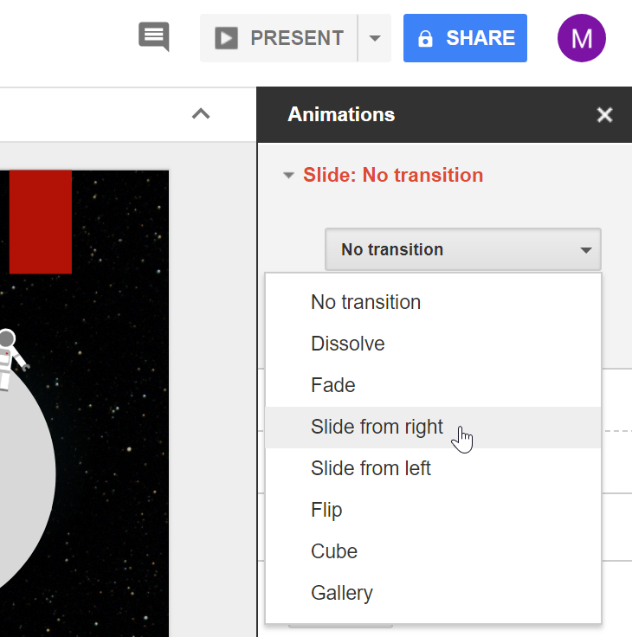
Task: Click the blue SHARE button
Action: [465, 38]
